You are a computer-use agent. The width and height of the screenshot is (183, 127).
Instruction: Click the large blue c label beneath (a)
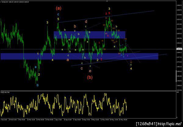[x=58, y=14]
